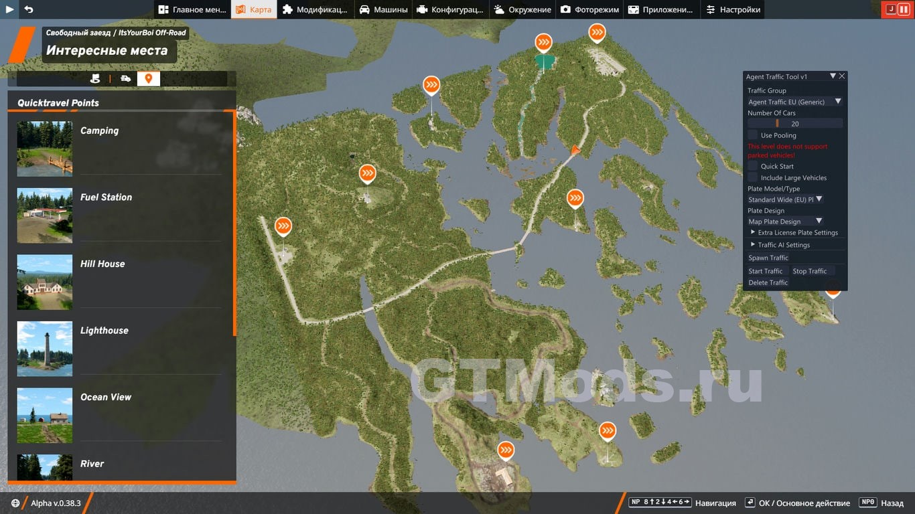
Task: Select the flag spawn filter icon
Action: click(95, 79)
